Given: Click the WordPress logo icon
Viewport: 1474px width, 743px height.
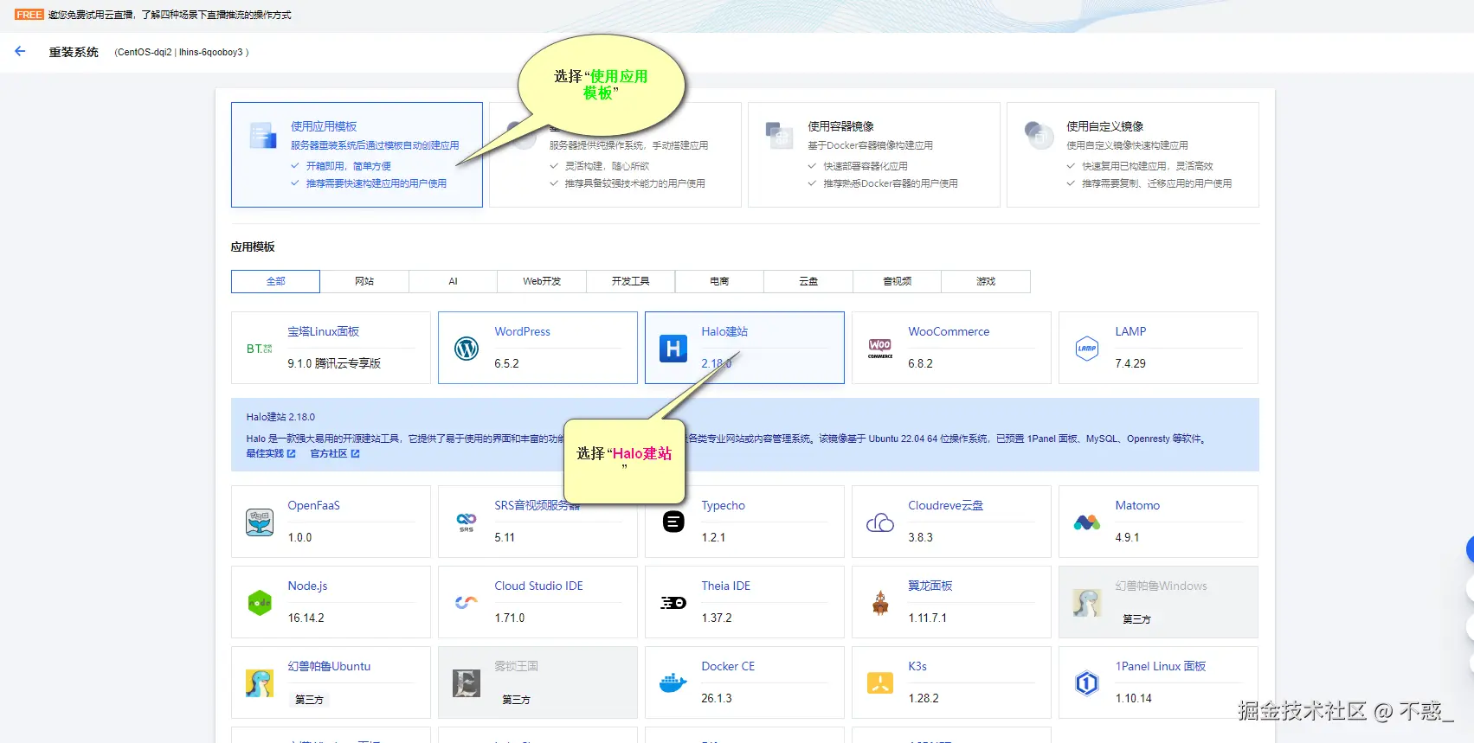Looking at the screenshot, I should click(x=467, y=349).
